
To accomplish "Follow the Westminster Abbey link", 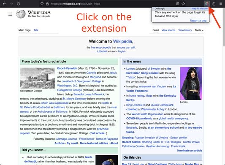I will pos(153,109).
